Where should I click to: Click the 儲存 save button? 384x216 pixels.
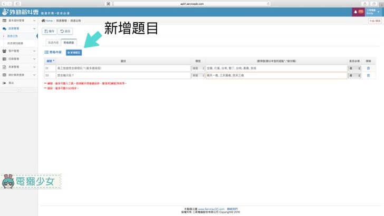[49, 31]
